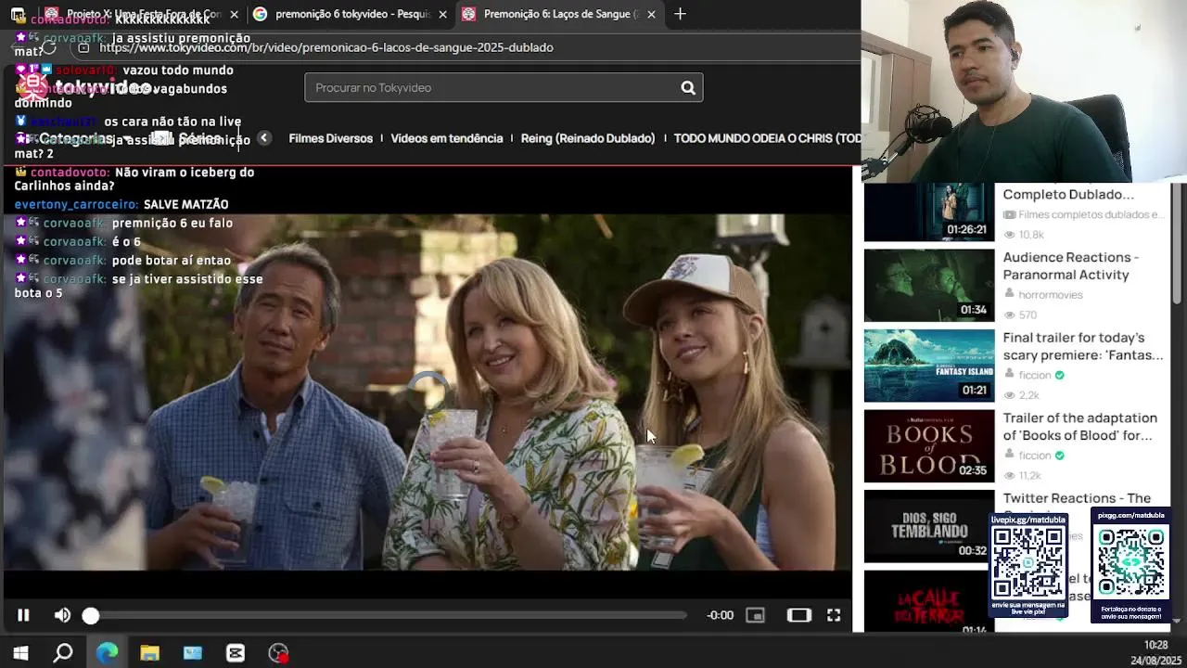Open the Edge workspaces icon
Screen dimensions: 1187x668
[18, 14]
